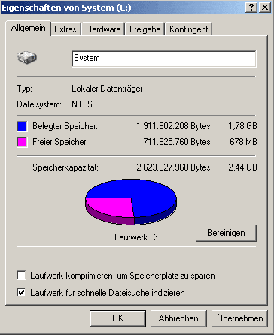The height and width of the screenshot is (335, 274).
Task: Uncheck Laufwerk für schnelle Dateisuche indizieren
Action: pyautogui.click(x=22, y=292)
